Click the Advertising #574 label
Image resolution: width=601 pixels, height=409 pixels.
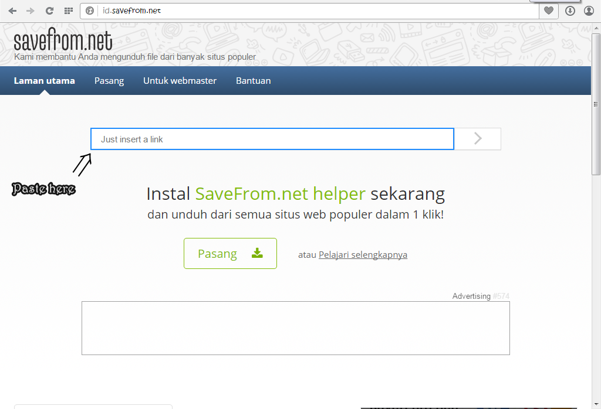pyautogui.click(x=481, y=296)
